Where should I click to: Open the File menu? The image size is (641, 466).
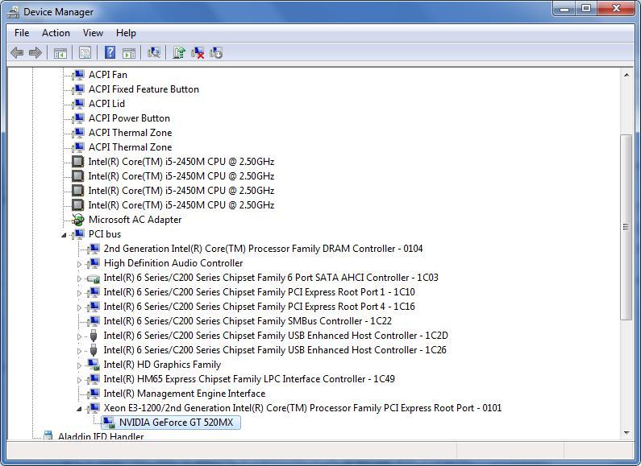click(22, 33)
